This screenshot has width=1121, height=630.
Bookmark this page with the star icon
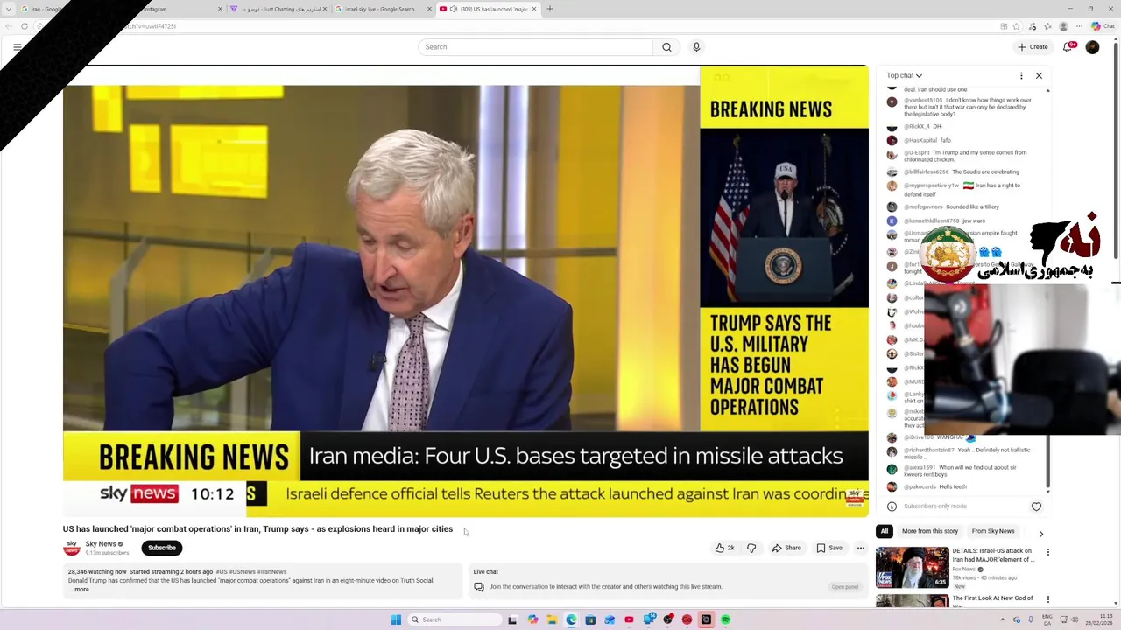point(1018,26)
